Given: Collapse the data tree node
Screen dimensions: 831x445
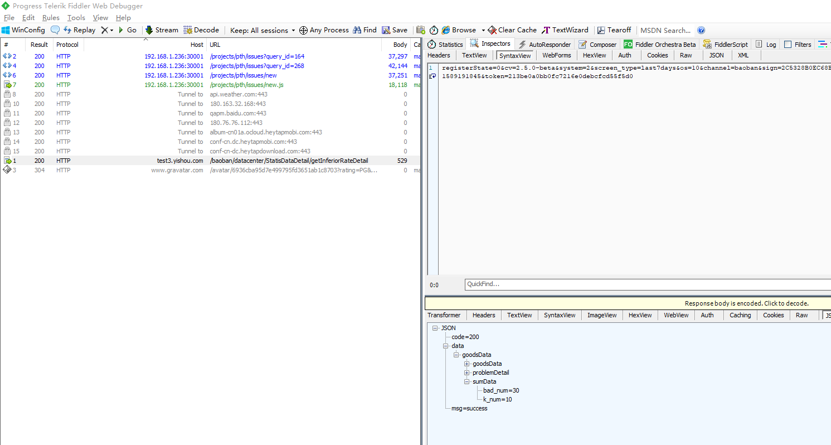Looking at the screenshot, I should [x=446, y=346].
